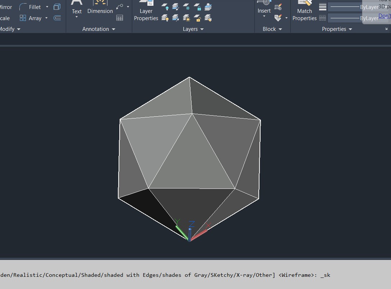391x289 pixels.
Task: Insert a table from Annotation panel
Action: pos(120,18)
